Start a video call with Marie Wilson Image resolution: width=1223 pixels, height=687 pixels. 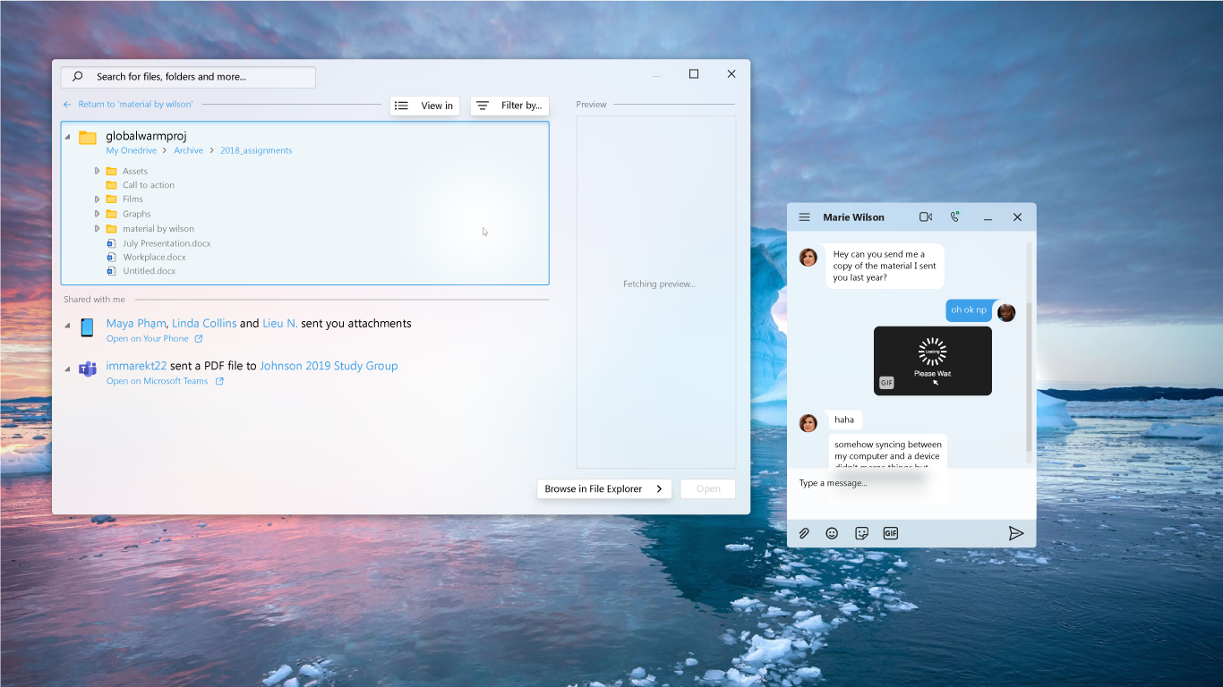[926, 216]
